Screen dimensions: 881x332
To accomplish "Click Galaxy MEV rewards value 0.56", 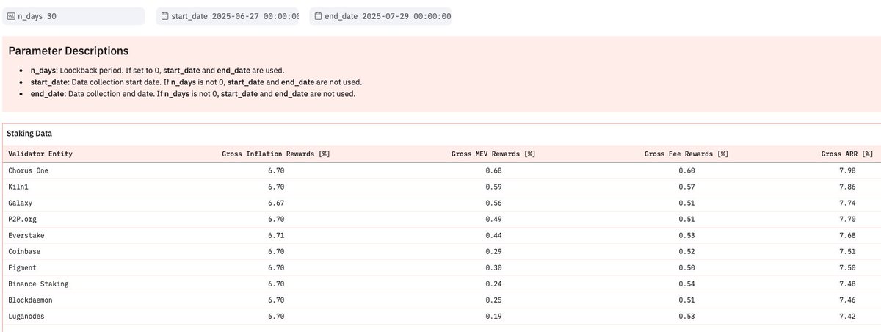I will click(493, 203).
